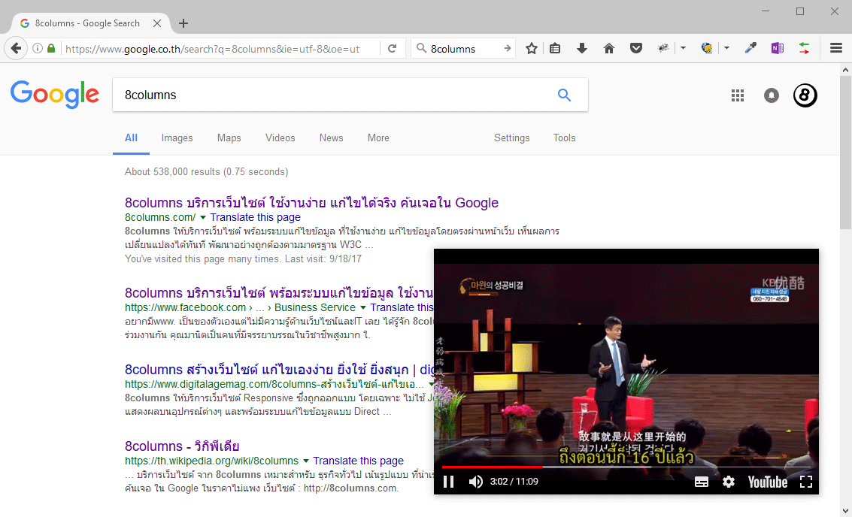Screen dimensions: 852x517
Task: Focus toolbar search box with 8columns
Action: click(463, 49)
